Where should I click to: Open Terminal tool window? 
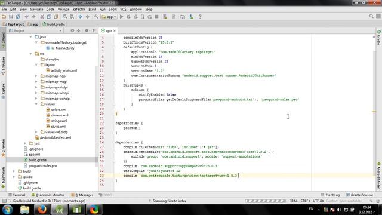17,195
